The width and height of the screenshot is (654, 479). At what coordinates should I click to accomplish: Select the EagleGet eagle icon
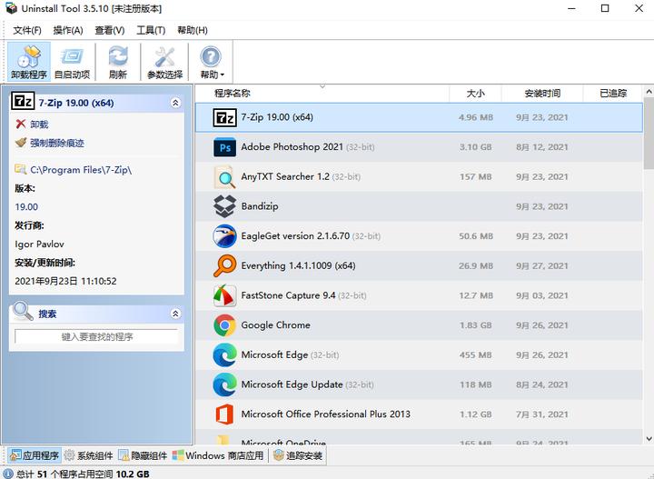pos(224,236)
